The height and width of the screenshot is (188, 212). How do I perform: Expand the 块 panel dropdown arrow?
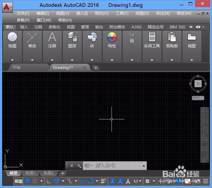click(92, 60)
